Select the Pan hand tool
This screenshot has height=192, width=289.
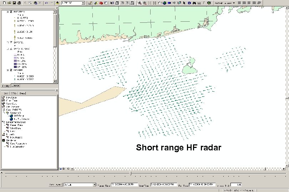159,3
